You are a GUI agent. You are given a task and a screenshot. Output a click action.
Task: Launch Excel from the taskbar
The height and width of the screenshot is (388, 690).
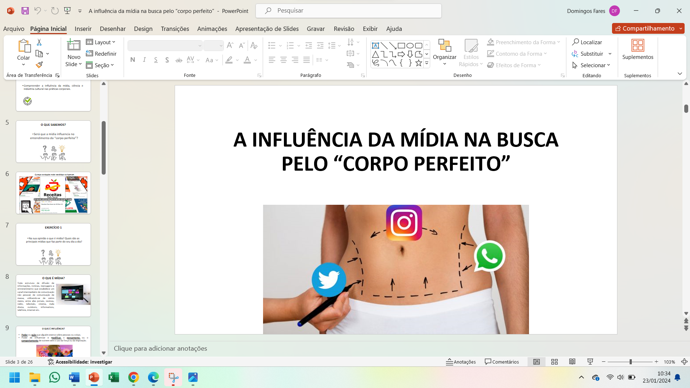tap(114, 377)
